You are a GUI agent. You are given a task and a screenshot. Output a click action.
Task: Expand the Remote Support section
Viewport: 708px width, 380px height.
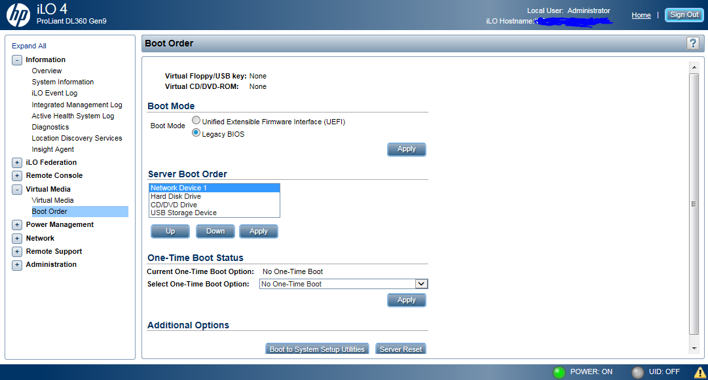pos(17,252)
